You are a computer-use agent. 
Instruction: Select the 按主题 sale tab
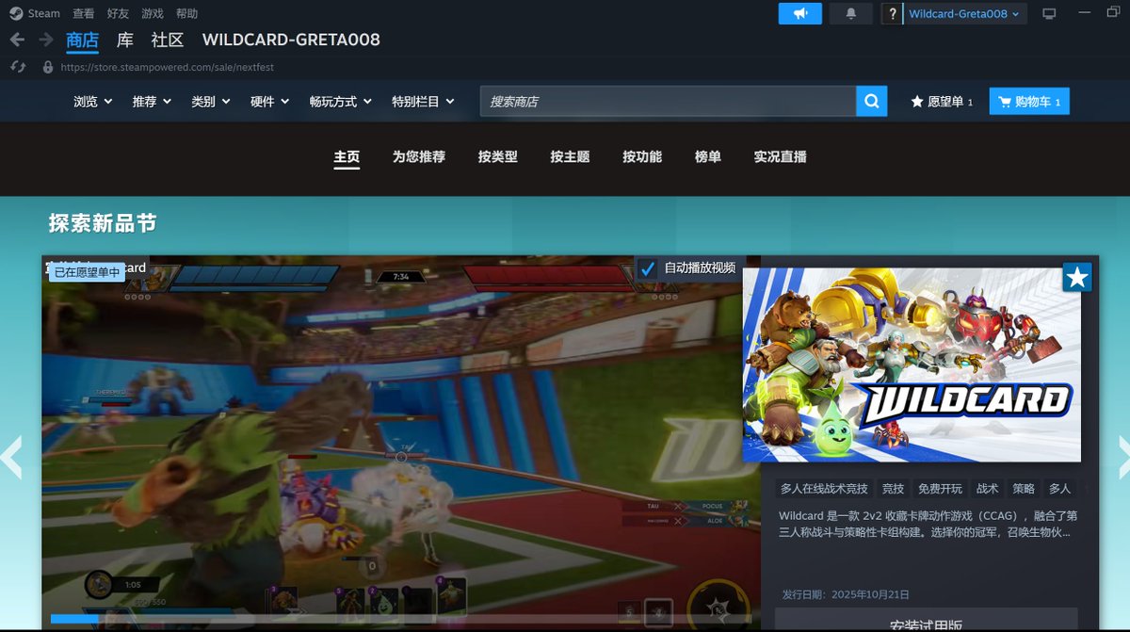[571, 157]
